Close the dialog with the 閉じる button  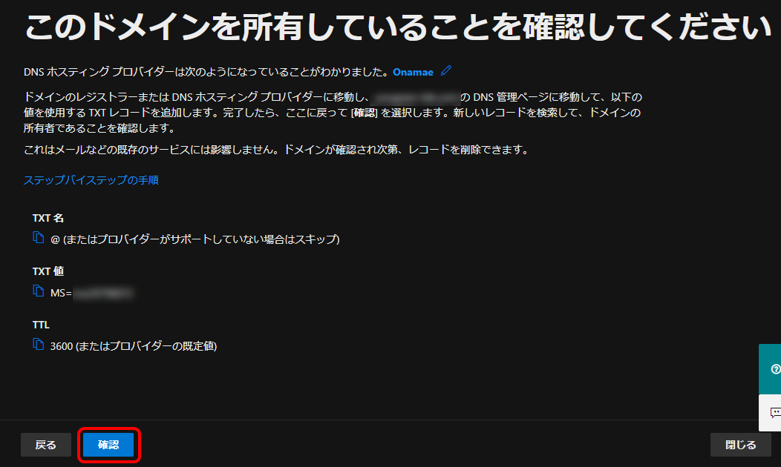740,445
